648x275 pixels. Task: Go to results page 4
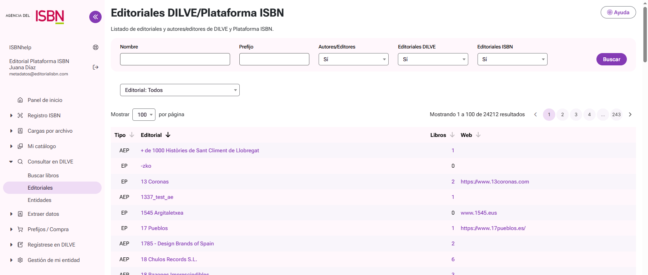pyautogui.click(x=590, y=115)
